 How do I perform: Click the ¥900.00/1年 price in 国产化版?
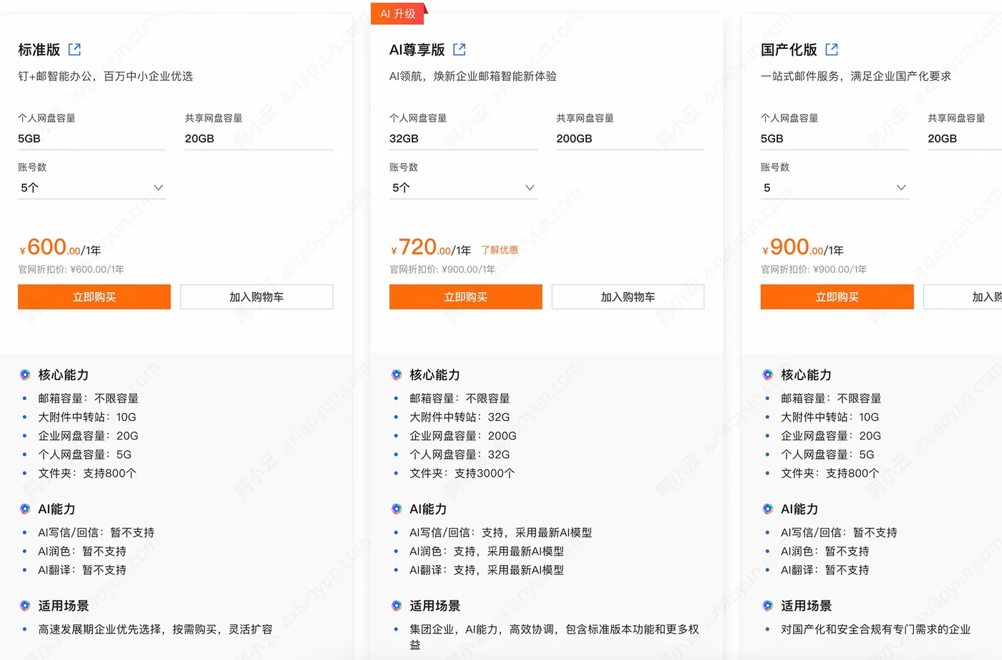click(803, 248)
